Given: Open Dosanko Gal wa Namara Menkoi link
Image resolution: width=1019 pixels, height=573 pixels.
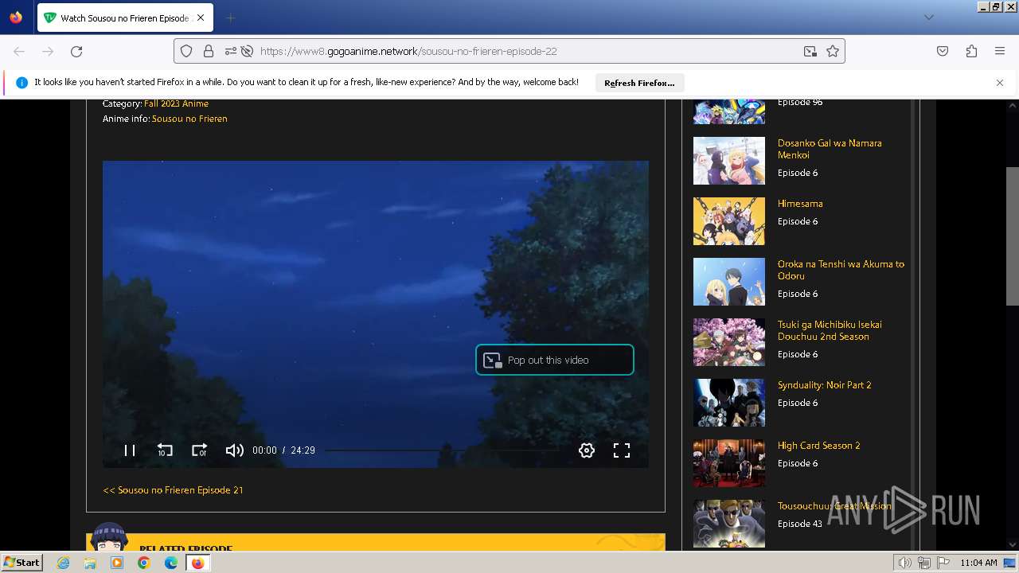Looking at the screenshot, I should 830,149.
